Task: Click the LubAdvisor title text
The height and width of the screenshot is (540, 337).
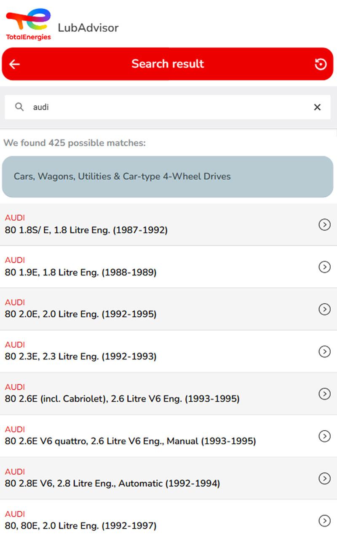Action: point(88,28)
